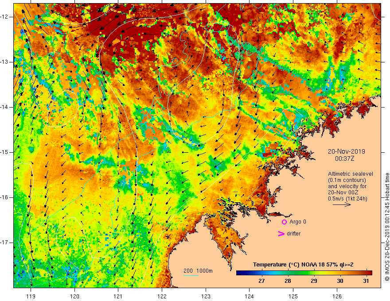The width and height of the screenshot is (390, 301).
Task: Click the longitude 119 axis label
Action: [31, 296]
